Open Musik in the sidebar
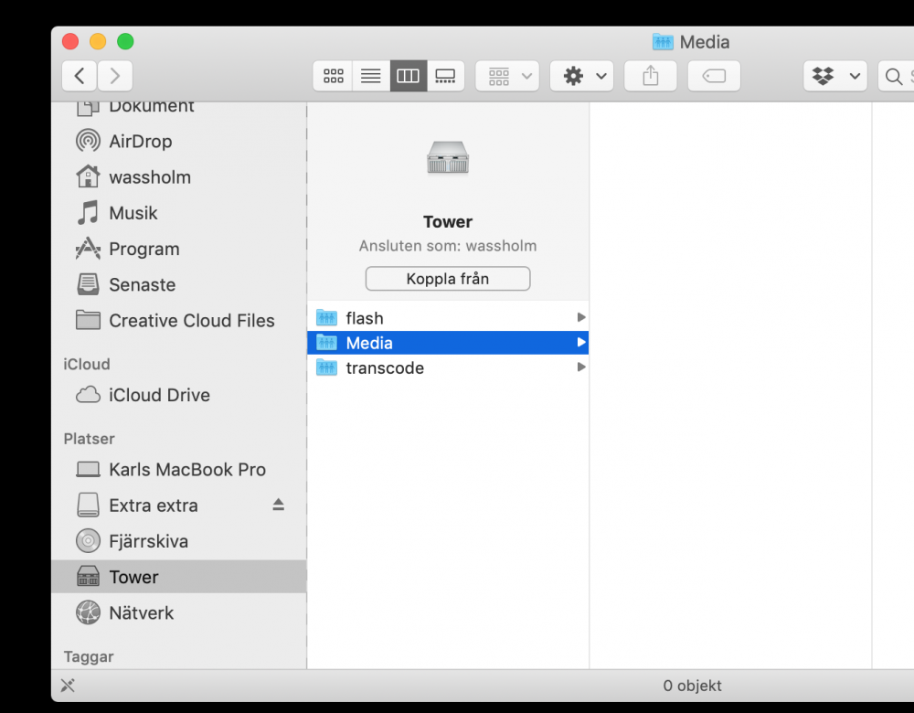Viewport: 914px width, 713px height. coord(178,213)
